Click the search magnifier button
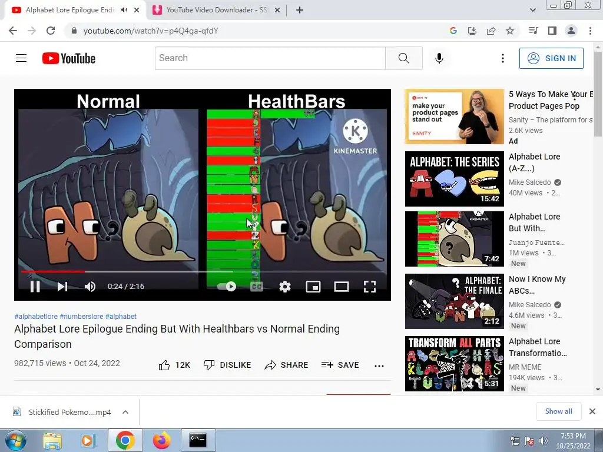This screenshot has width=603, height=452. 404,58
